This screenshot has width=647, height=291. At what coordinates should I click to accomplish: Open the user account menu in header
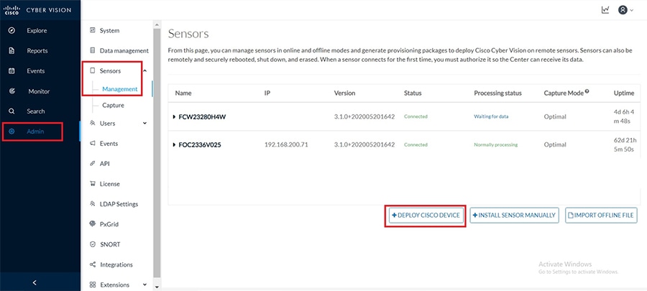click(625, 10)
